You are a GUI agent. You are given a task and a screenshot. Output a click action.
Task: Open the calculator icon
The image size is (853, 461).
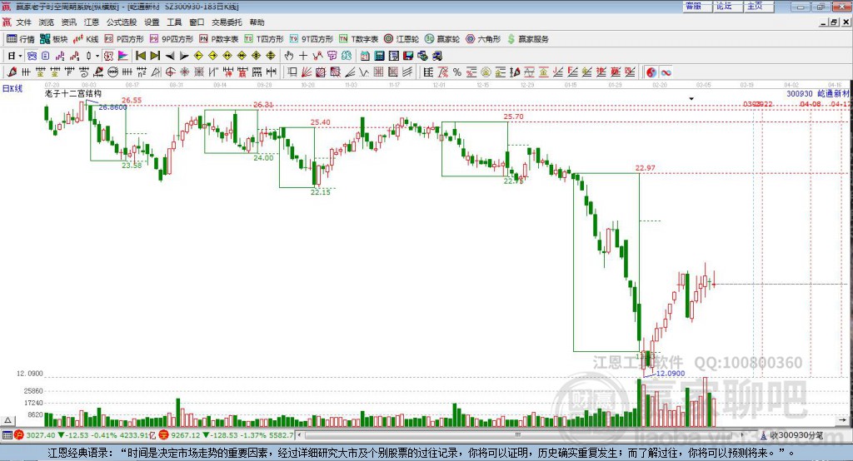[379, 56]
